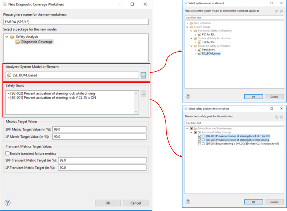287x211 pixels.
Task: Select Item Definition folder icon
Action: [x=192, y=23]
